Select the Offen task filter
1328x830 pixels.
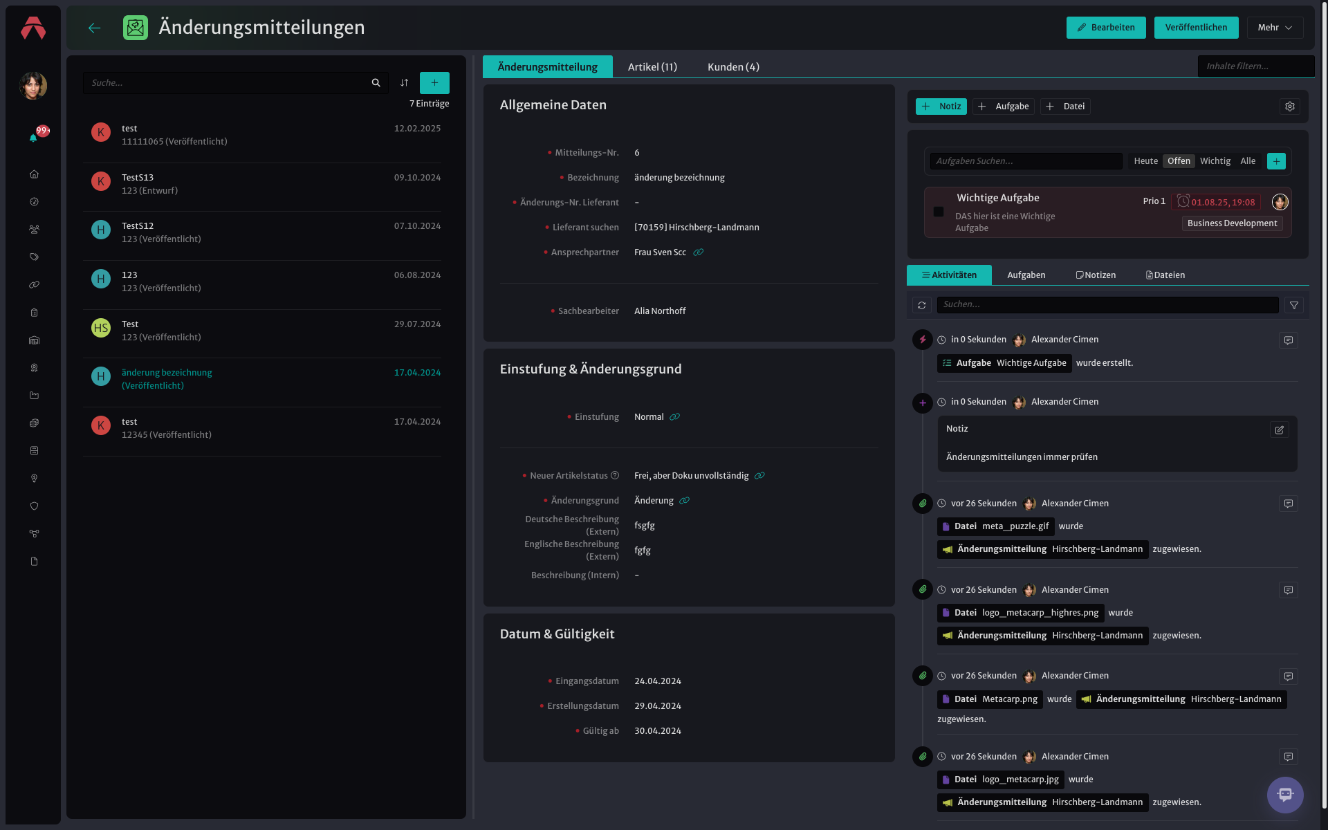(x=1179, y=161)
